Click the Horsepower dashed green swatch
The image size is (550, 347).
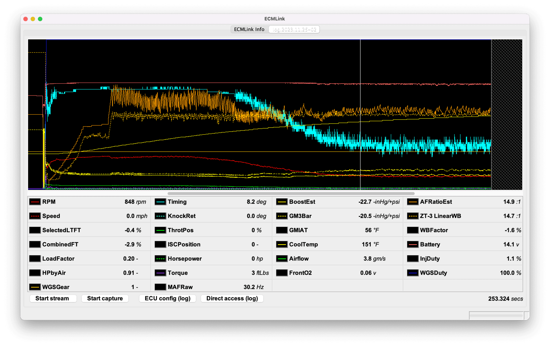pyautogui.click(x=160, y=259)
